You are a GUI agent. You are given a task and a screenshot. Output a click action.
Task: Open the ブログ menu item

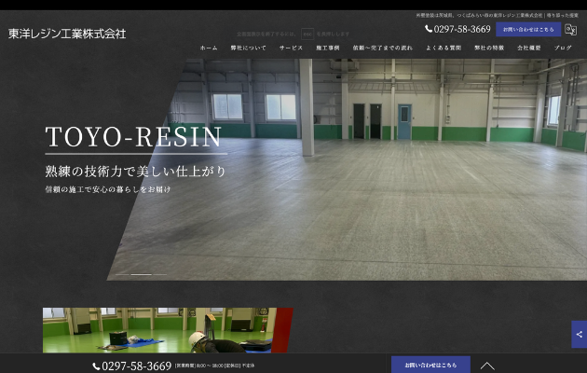point(563,48)
